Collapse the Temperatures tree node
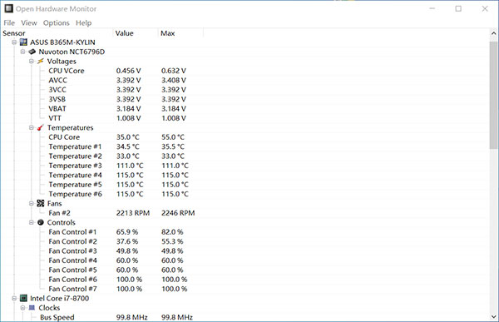This screenshot has height=322, width=499. tap(32, 127)
